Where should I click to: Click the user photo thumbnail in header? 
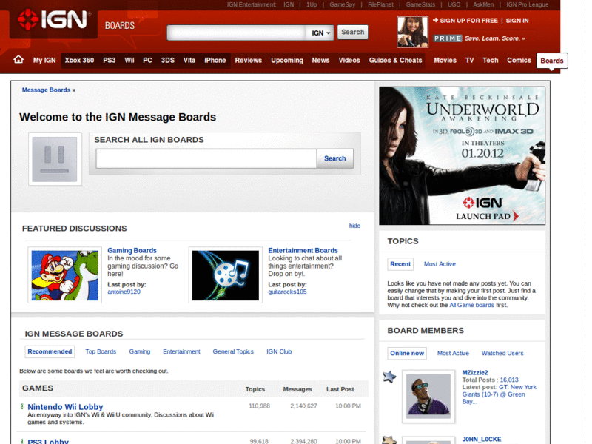click(x=412, y=32)
